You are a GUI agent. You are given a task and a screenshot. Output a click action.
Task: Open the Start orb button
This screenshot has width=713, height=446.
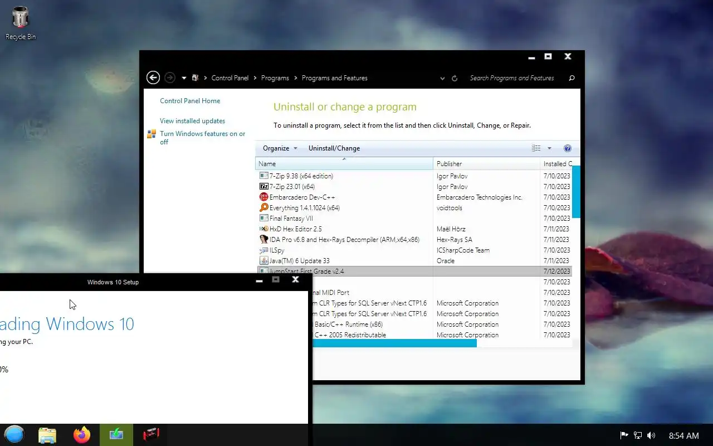click(14, 435)
